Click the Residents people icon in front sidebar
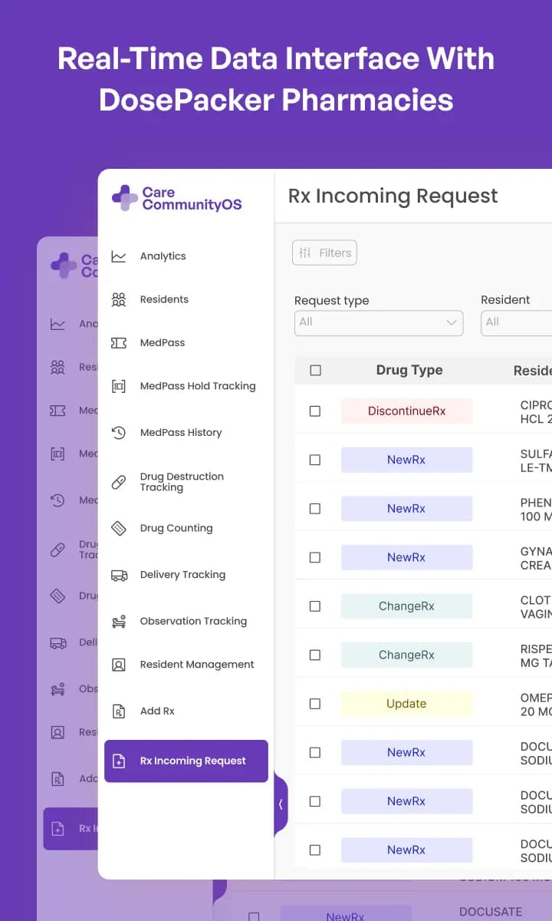The width and height of the screenshot is (552, 921). coord(119,299)
